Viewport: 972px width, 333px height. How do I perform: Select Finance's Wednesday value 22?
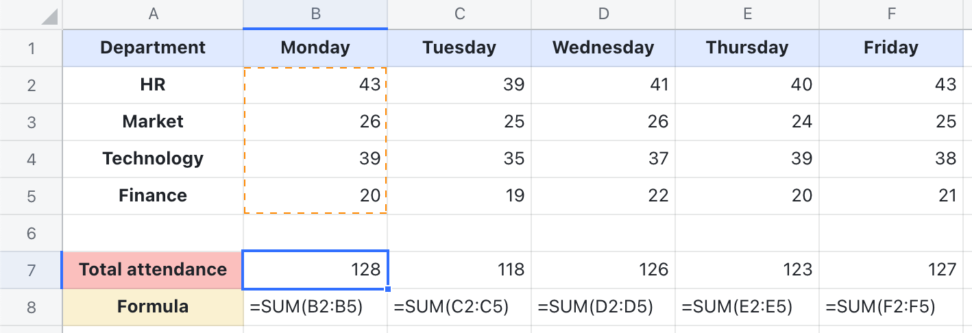point(603,196)
